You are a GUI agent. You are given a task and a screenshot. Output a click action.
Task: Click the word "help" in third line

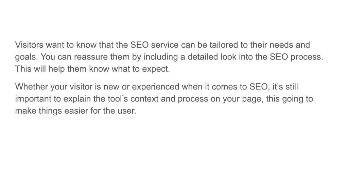pyautogui.click(x=57, y=69)
